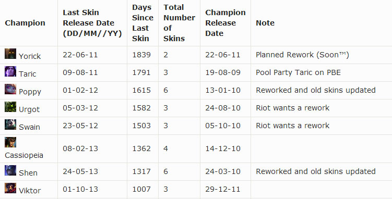Click the Taric champion portrait icon
Image resolution: width=392 pixels, height=199 pixels.
pyautogui.click(x=10, y=71)
